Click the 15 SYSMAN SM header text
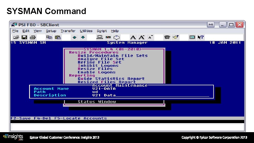This screenshot has height=143, width=254. point(28,42)
